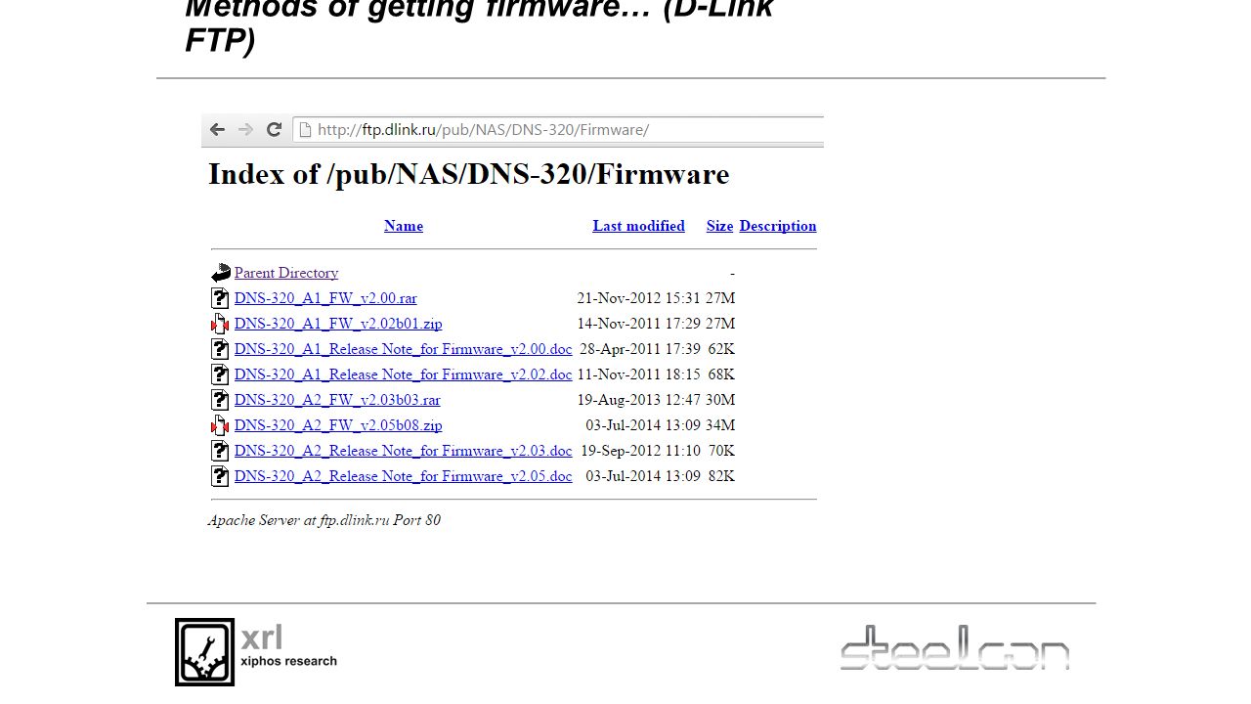Click the Parent Directory folder-back icon
This screenshot has height=704, width=1251.
(x=221, y=273)
